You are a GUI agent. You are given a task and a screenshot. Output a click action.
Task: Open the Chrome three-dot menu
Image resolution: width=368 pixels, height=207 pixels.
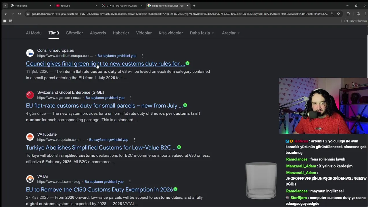[365, 14]
